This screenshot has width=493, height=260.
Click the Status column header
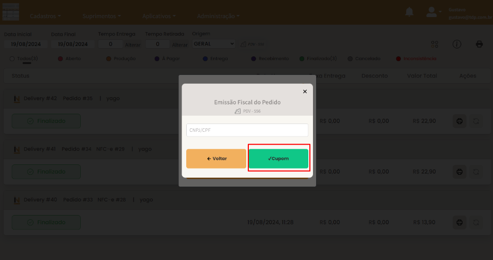coord(21,76)
